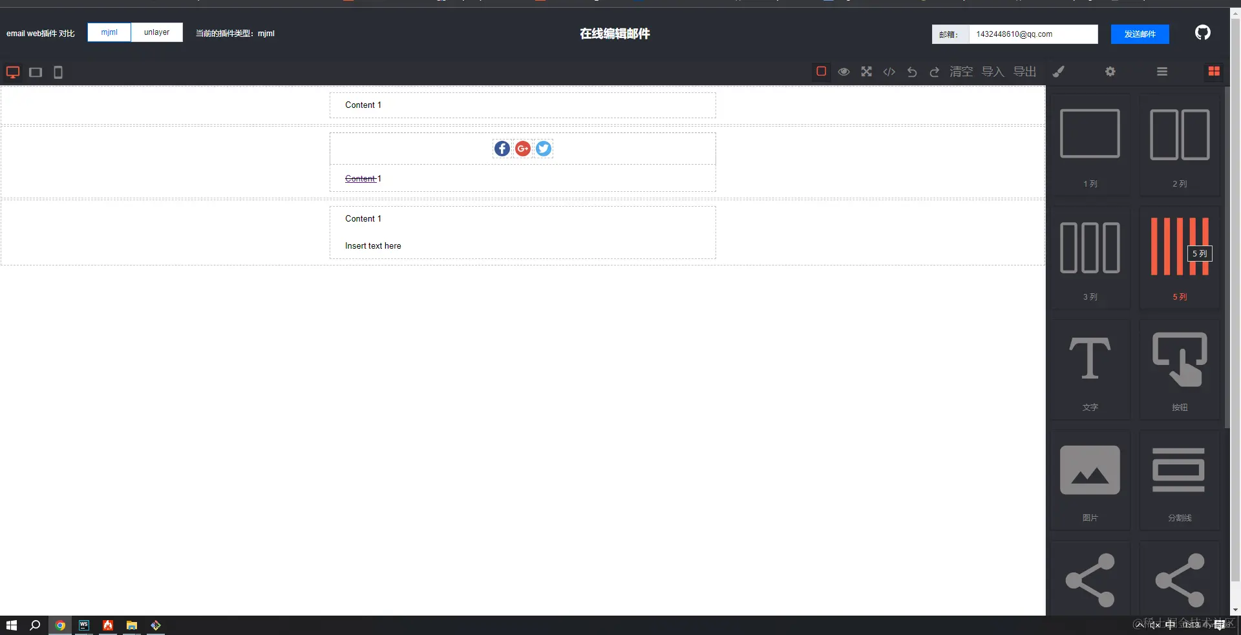
Task: Toggle component outline view square icon
Action: 822,72
